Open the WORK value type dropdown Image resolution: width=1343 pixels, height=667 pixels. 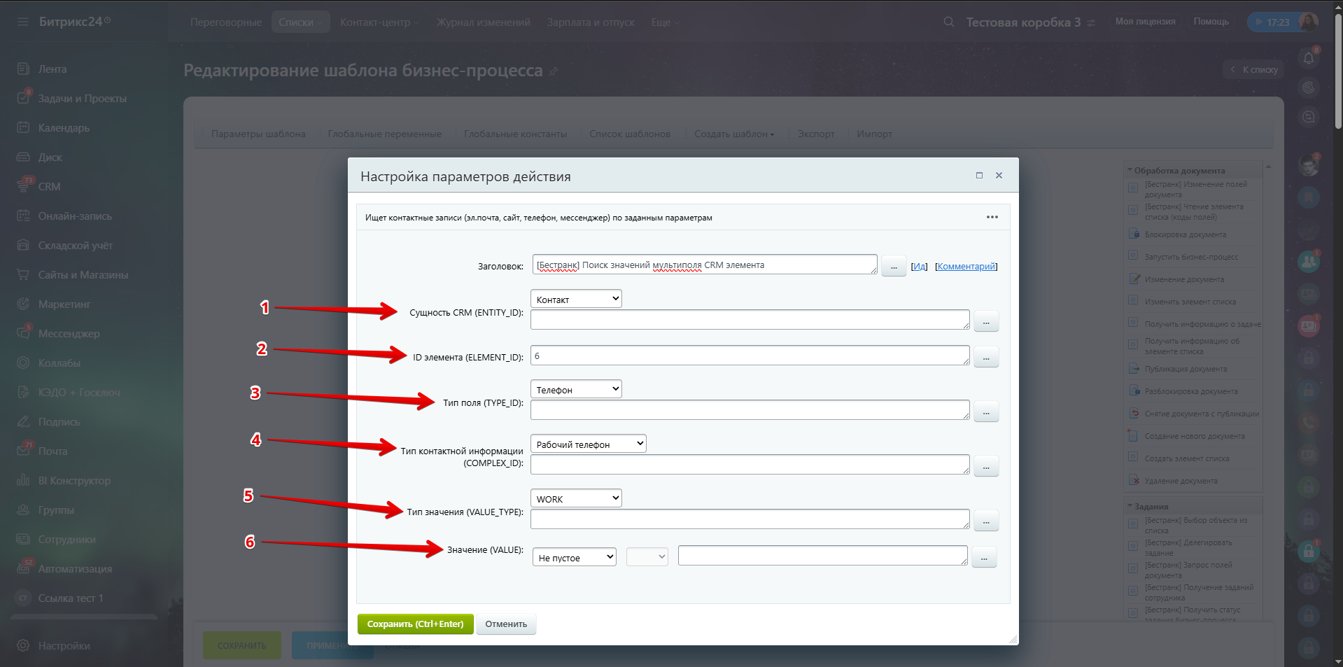[576, 498]
